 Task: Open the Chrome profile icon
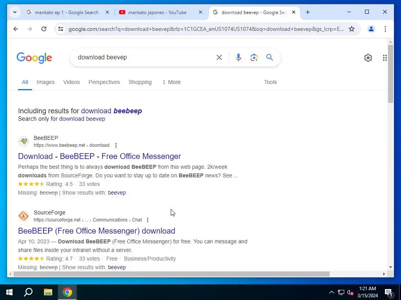click(371, 29)
